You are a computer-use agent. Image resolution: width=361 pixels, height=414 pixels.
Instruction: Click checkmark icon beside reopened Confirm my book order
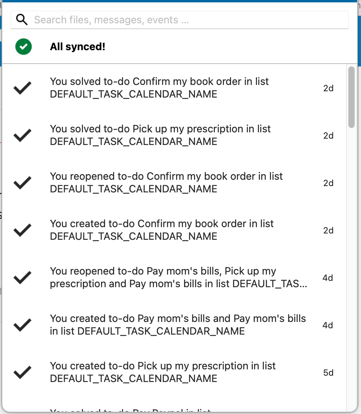pyautogui.click(x=23, y=183)
